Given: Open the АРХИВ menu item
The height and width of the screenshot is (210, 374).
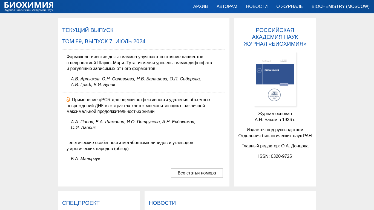Looking at the screenshot, I should click(x=200, y=7).
